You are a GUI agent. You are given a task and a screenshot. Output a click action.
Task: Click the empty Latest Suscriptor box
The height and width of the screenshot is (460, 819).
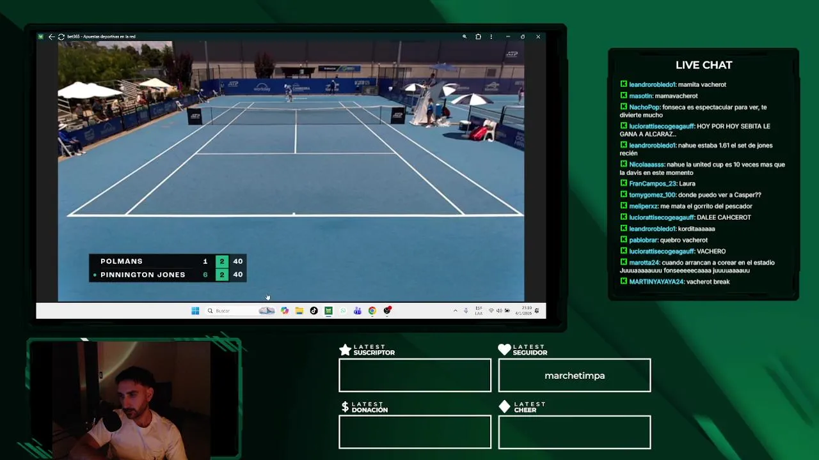coord(415,375)
